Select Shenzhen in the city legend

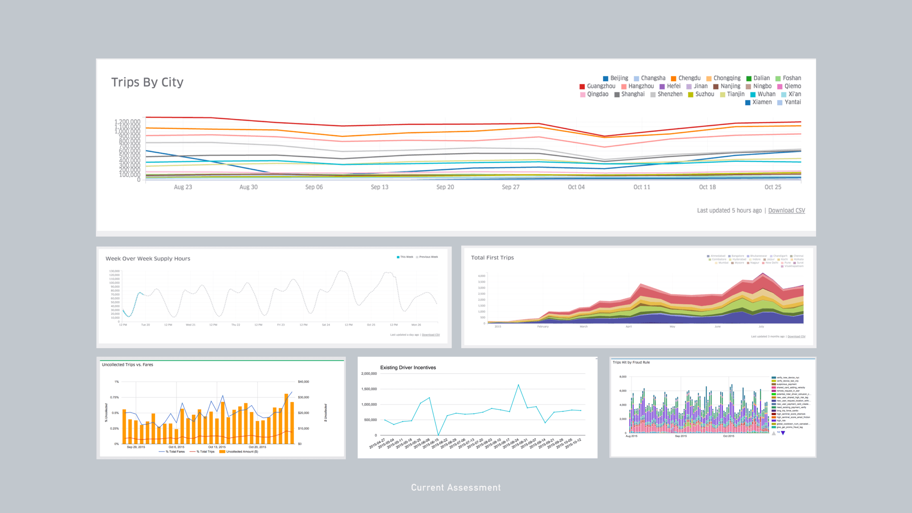coord(666,94)
